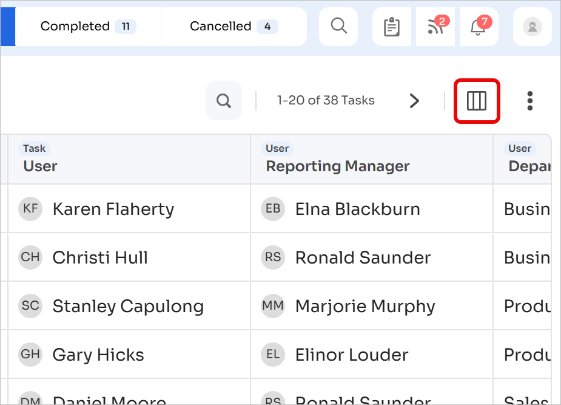
Task: Select manager Elna Blackburn
Action: 357,209
